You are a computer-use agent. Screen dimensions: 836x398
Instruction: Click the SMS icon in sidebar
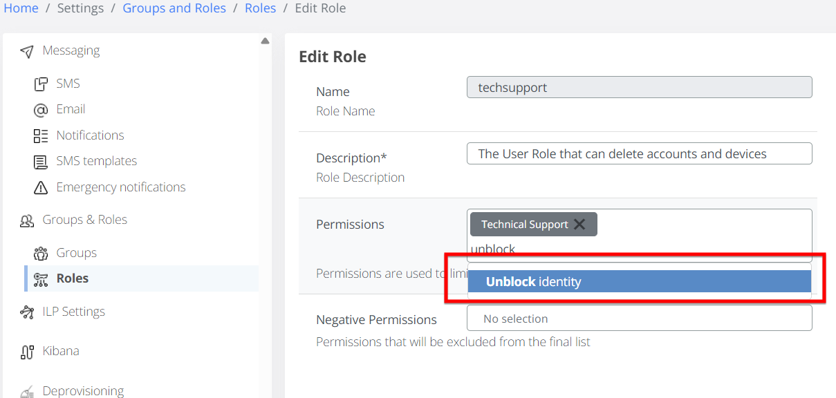[x=41, y=84]
